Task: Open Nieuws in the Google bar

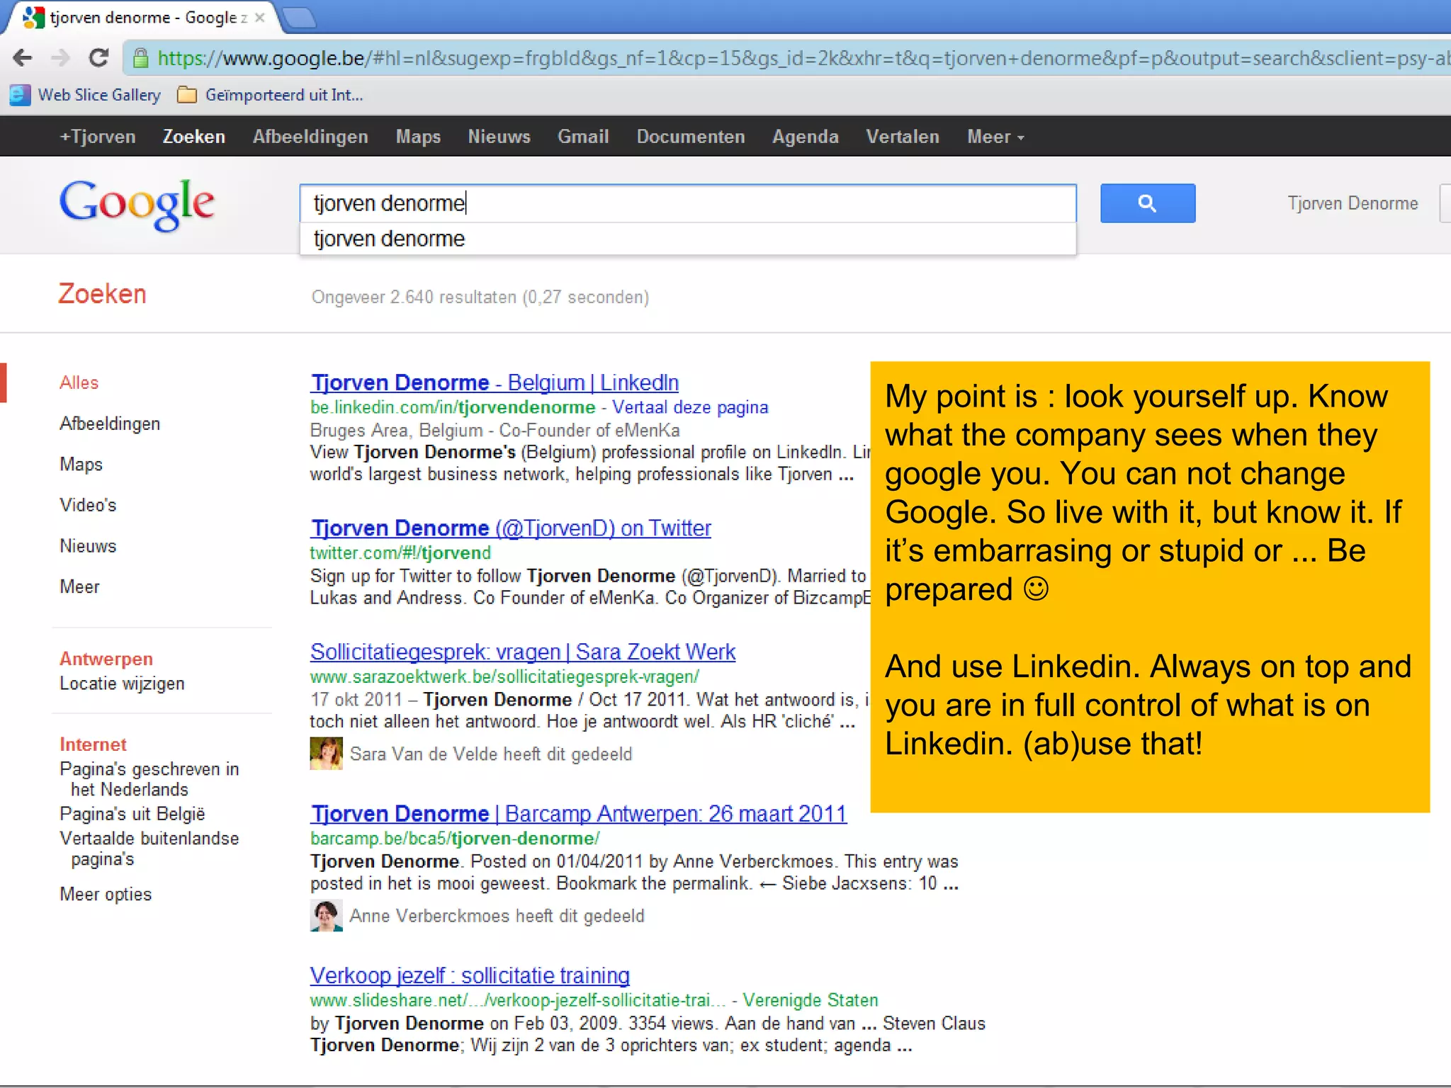Action: [499, 137]
